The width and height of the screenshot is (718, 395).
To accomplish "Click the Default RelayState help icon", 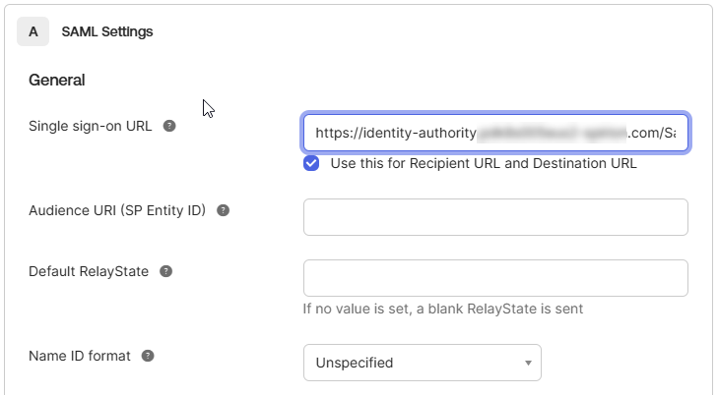I will tap(165, 271).
